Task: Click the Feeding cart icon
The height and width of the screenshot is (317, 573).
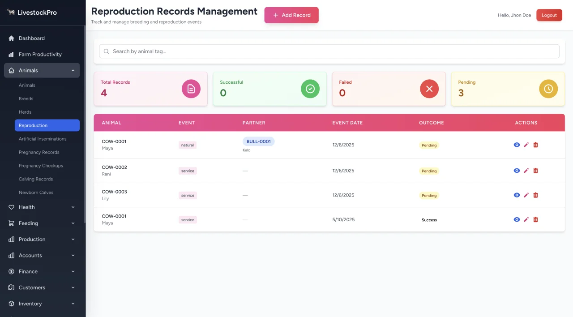Action: (x=12, y=223)
